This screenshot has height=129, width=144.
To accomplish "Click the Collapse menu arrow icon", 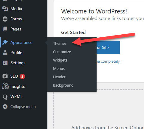I will click(5, 107).
